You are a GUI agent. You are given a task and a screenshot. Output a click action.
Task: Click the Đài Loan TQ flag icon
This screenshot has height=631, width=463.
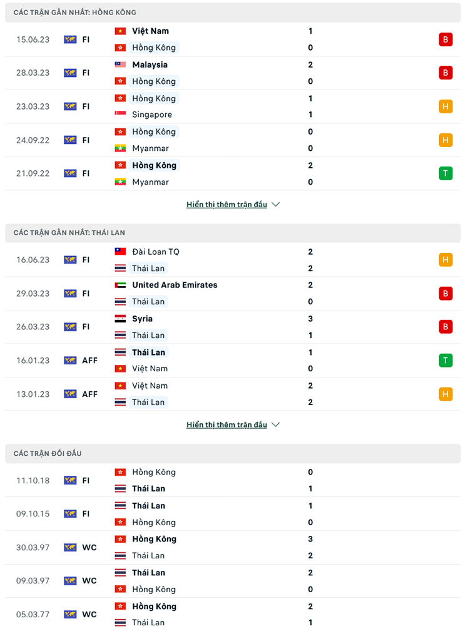(120, 252)
